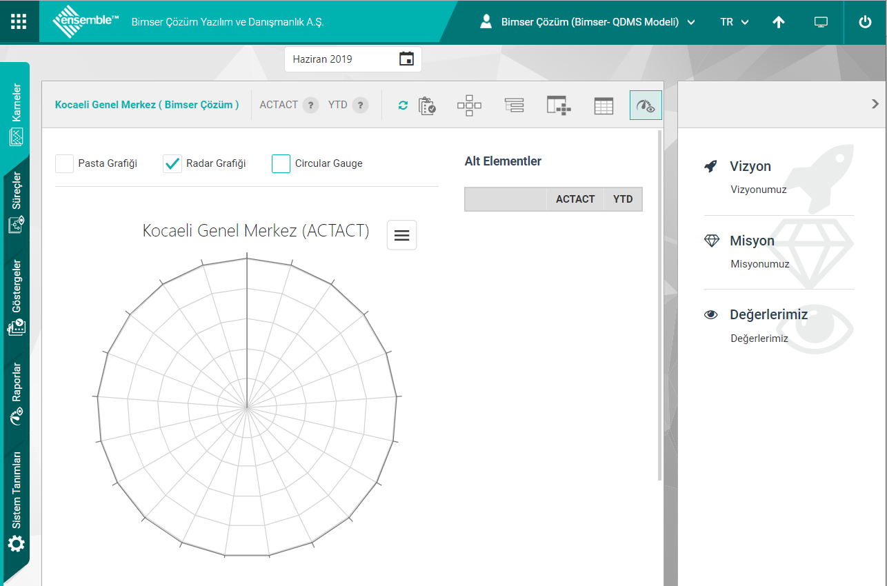
Task: Enable the Pasta Grafiği checkbox
Action: [65, 163]
